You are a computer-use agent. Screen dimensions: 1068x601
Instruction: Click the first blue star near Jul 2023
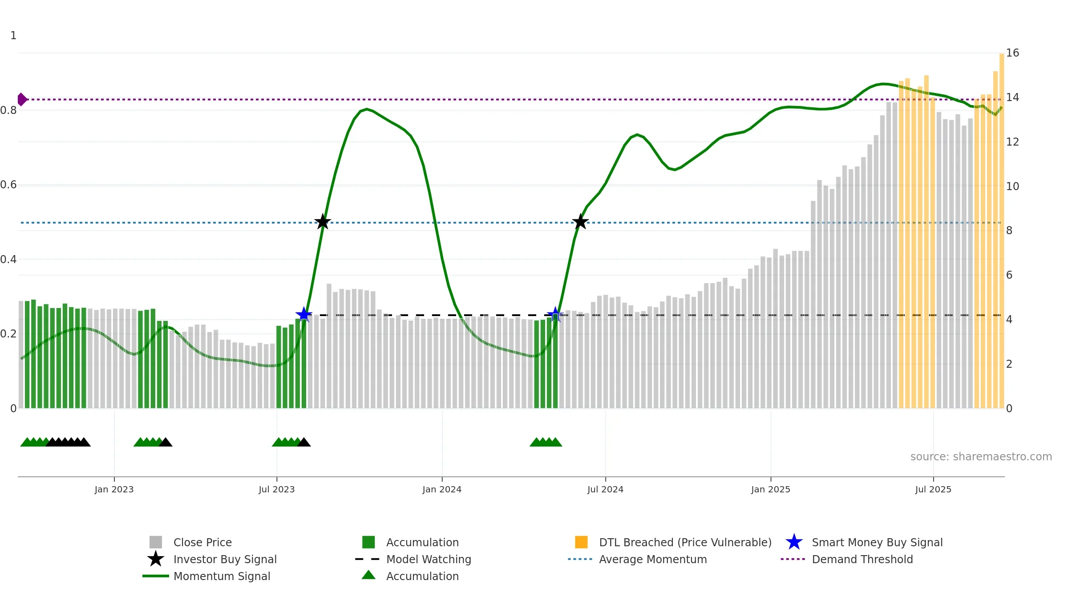304,315
